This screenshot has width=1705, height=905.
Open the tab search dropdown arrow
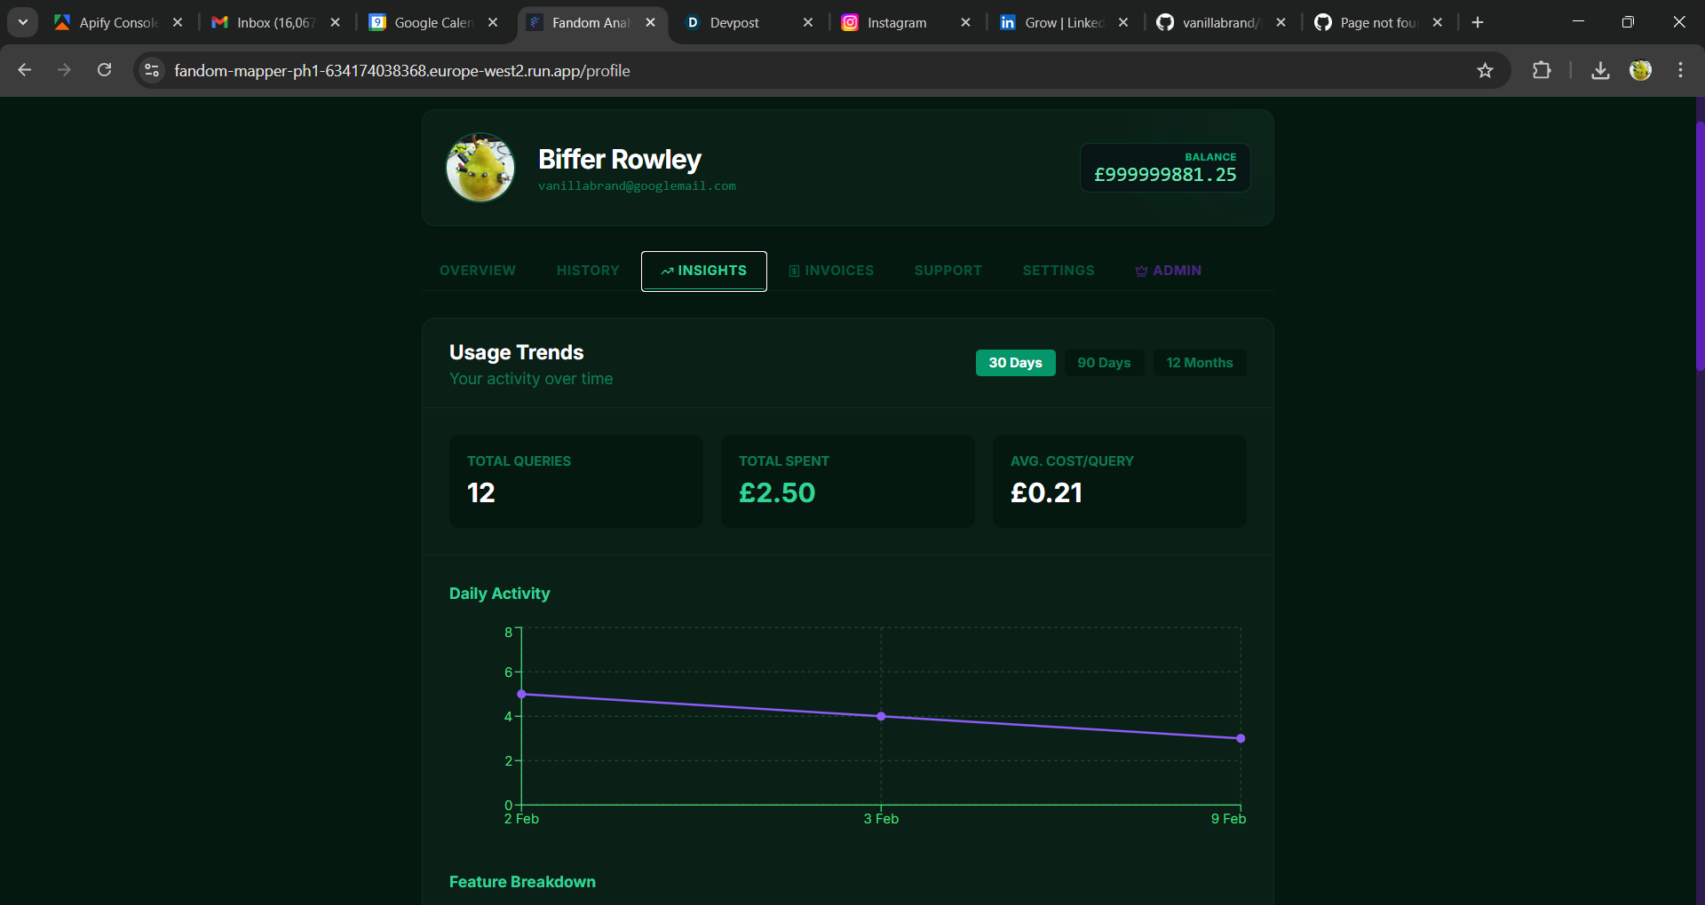click(x=23, y=22)
